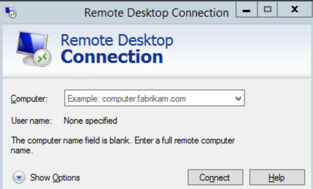
Task: Expand options using the round arrow icon
Action: [19, 177]
